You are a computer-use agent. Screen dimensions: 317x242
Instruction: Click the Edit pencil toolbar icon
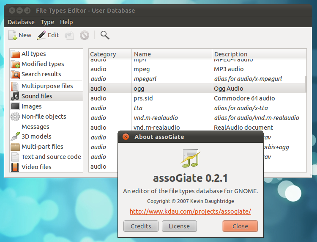point(41,35)
